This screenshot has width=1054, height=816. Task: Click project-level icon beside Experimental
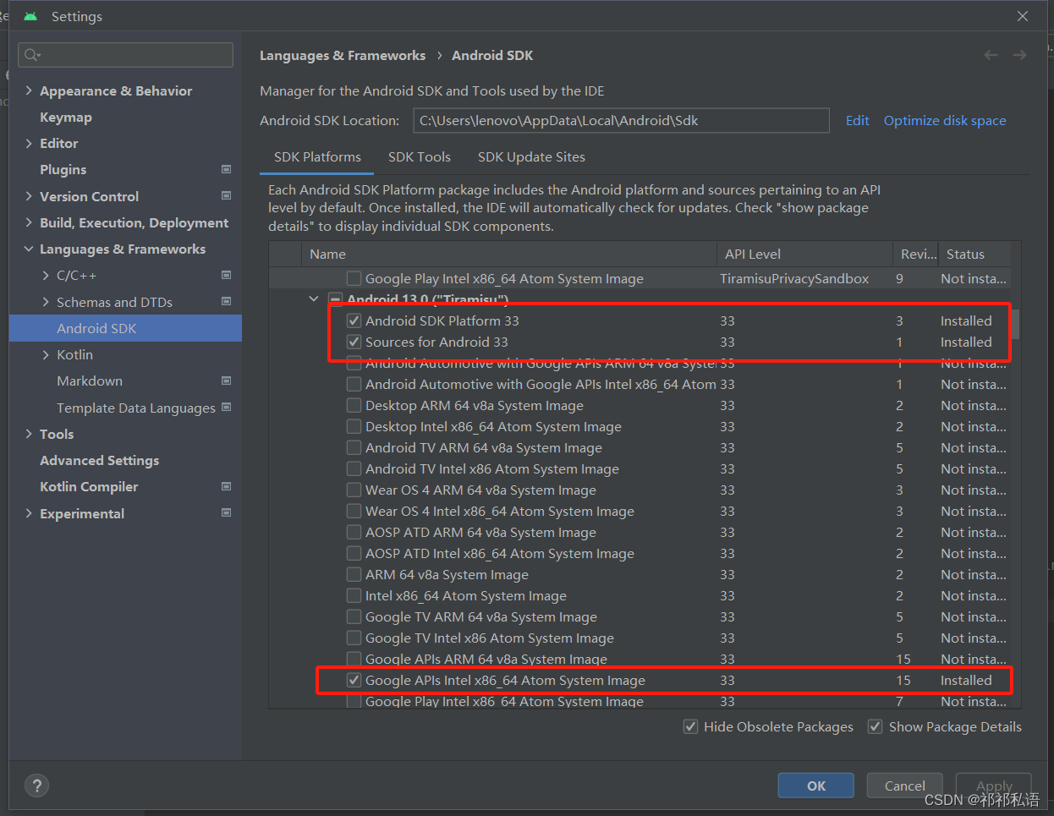(226, 512)
